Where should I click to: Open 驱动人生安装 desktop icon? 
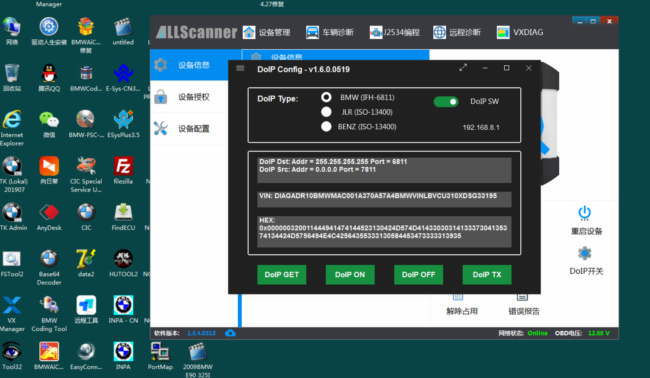(x=49, y=31)
